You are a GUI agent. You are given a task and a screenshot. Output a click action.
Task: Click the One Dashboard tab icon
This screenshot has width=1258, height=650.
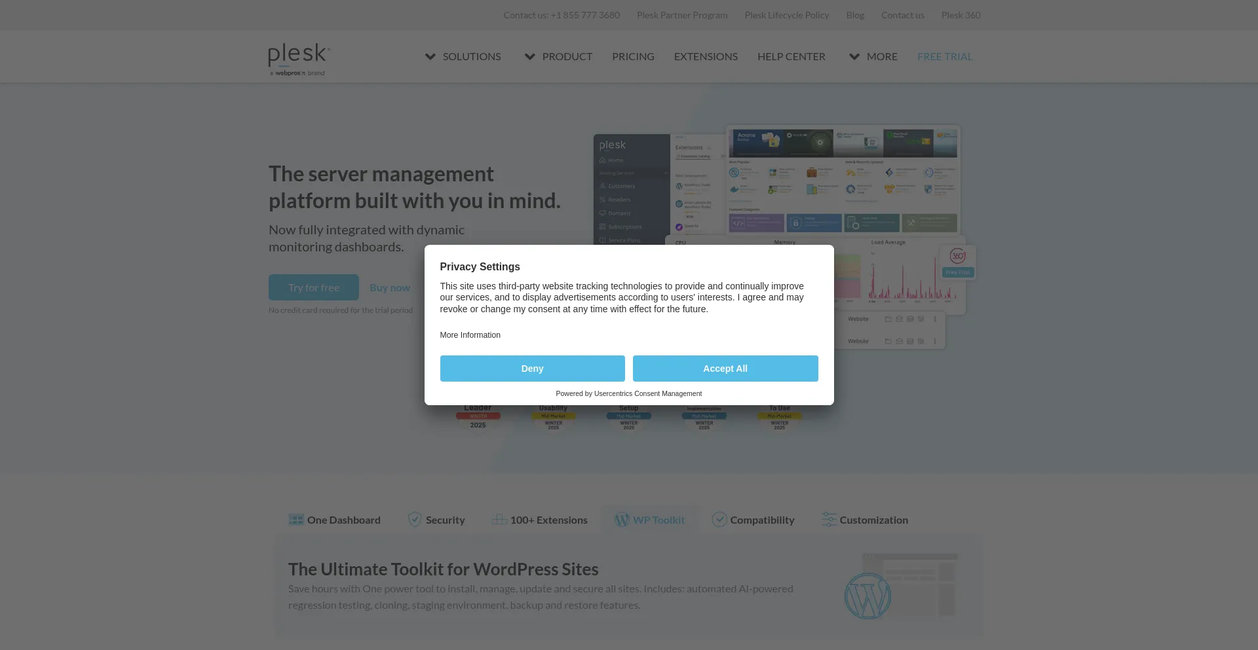coord(296,520)
